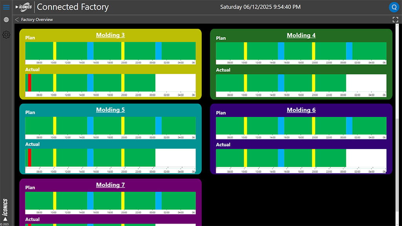Click the vertical ICONICS logo at bottom left
This screenshot has width=402, height=226.
(x=5, y=210)
